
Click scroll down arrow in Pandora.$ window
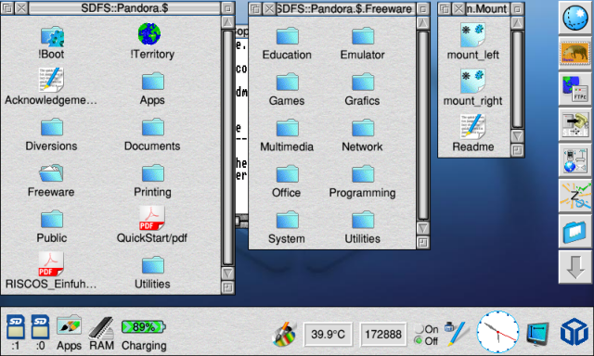tap(227, 273)
